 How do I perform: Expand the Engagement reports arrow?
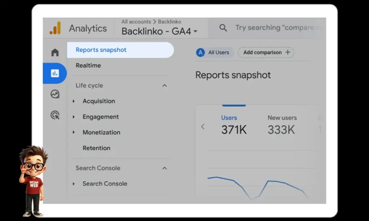[x=74, y=117]
